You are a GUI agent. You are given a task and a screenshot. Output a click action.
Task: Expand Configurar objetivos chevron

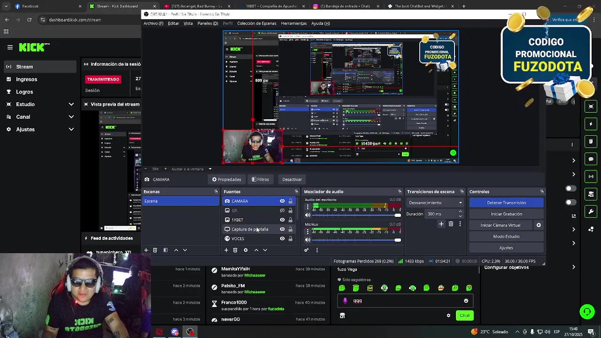(573, 267)
